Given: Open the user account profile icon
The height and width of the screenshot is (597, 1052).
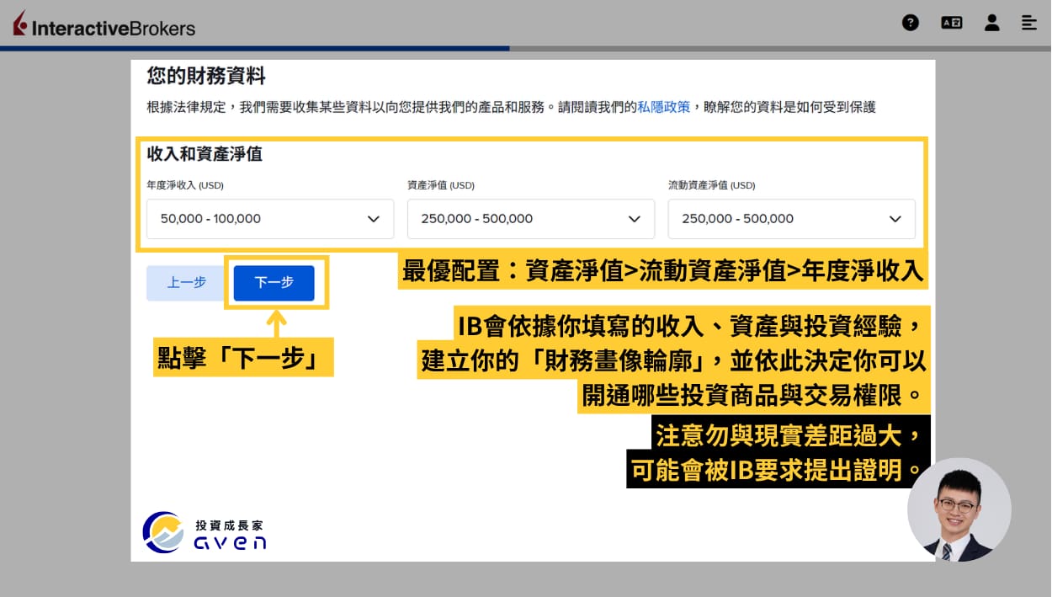Looking at the screenshot, I should 992,23.
